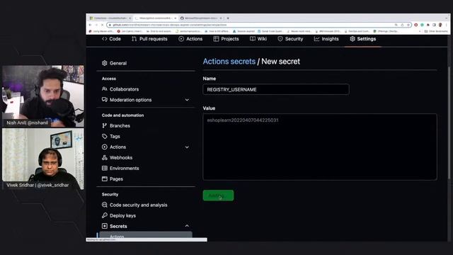Screen dimensions: 453x255
Task: Open Pages settings
Action: point(113,179)
